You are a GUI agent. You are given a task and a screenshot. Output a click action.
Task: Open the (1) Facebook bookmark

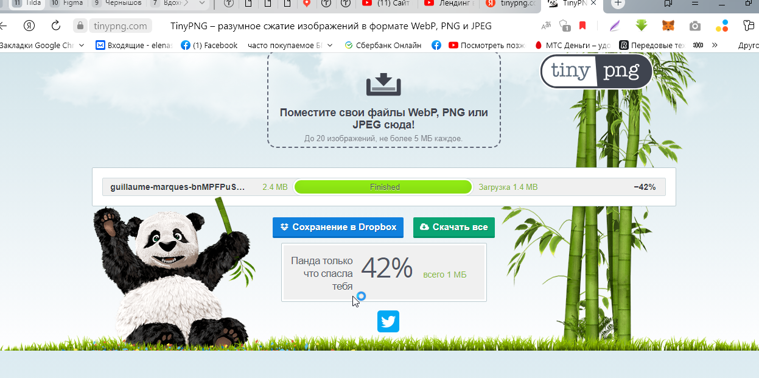click(x=209, y=45)
